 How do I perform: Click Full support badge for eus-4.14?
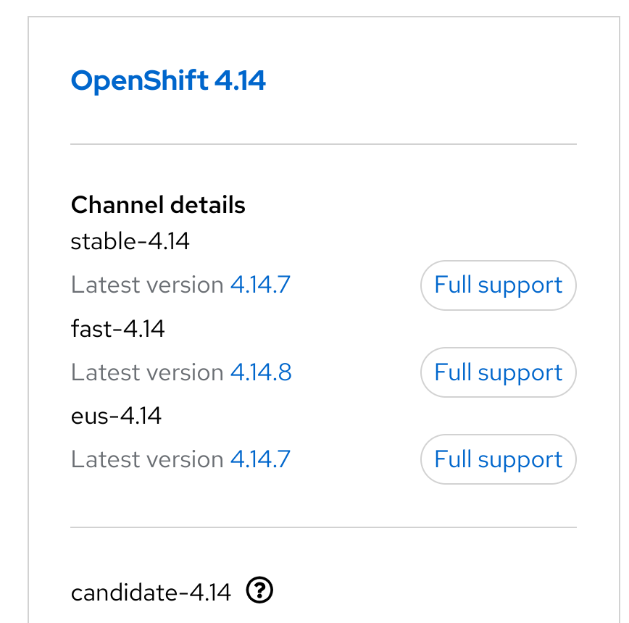coord(498,459)
